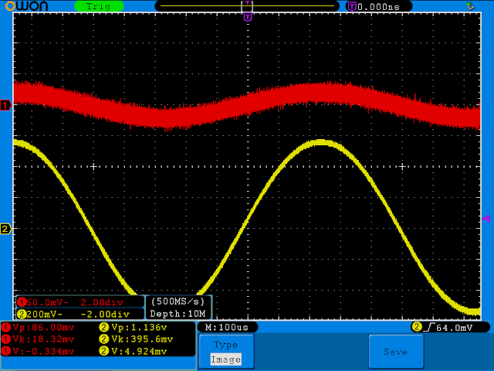Click the M:100us timebase readout
The height and width of the screenshot is (371, 494).
click(227, 328)
